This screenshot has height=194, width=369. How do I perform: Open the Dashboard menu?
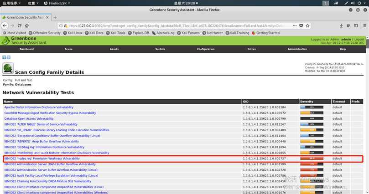tap(26, 49)
